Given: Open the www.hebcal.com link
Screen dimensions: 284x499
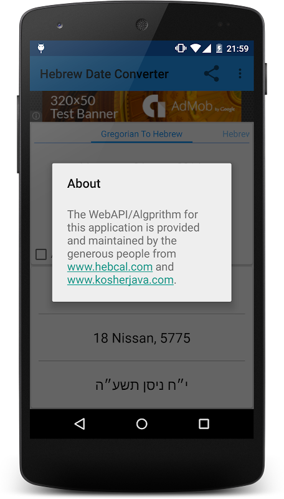Looking at the screenshot, I should click(110, 267).
